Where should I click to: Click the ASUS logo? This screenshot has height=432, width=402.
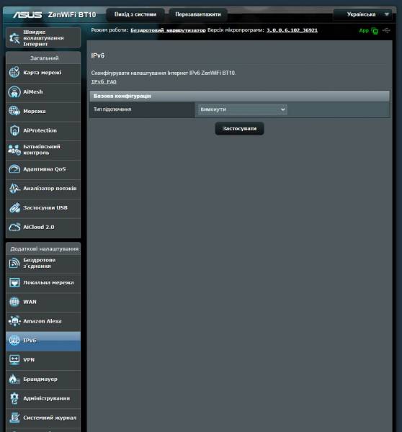(x=27, y=14)
